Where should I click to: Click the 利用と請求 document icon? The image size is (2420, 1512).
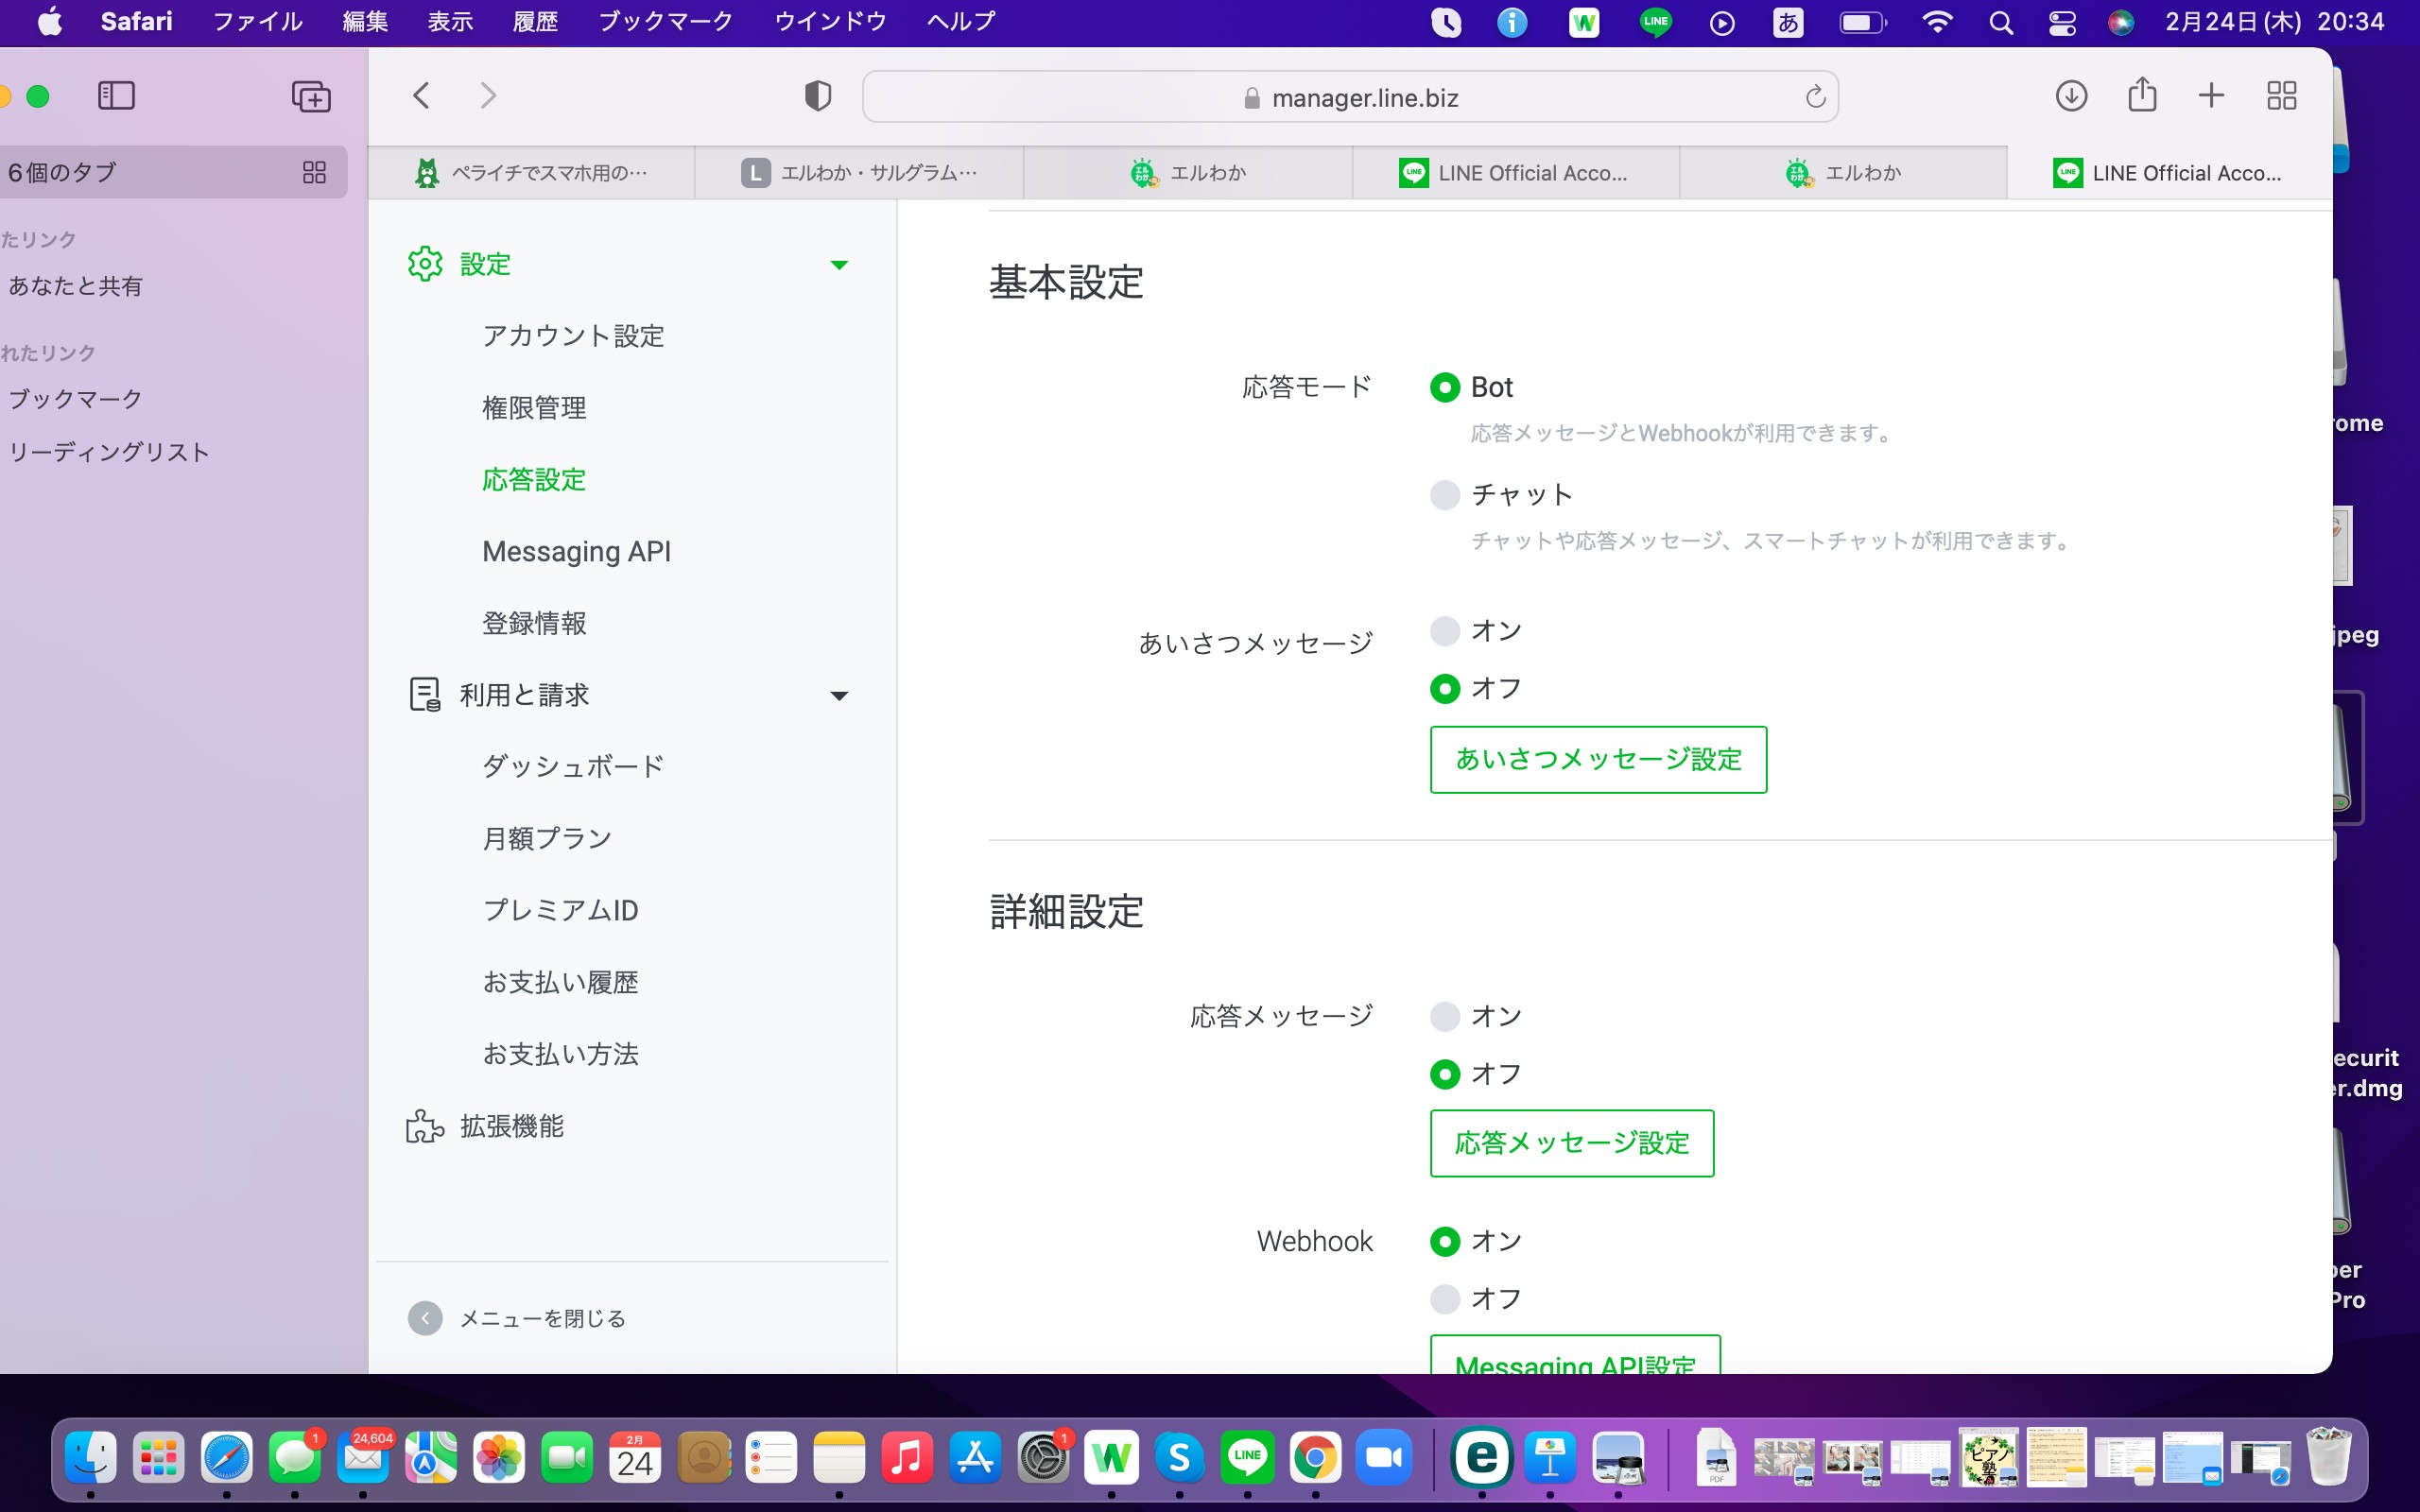pos(425,694)
